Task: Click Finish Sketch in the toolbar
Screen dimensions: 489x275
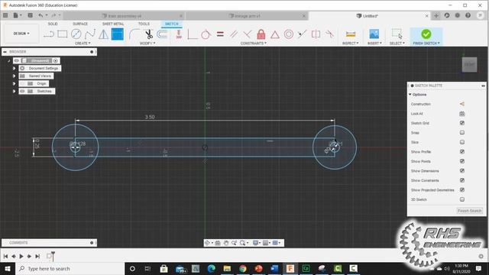Action: point(426,37)
